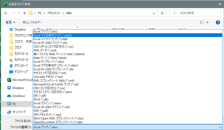Open the プログラミング学 folder
The width and height of the screenshot is (224, 130).
pos(21,35)
